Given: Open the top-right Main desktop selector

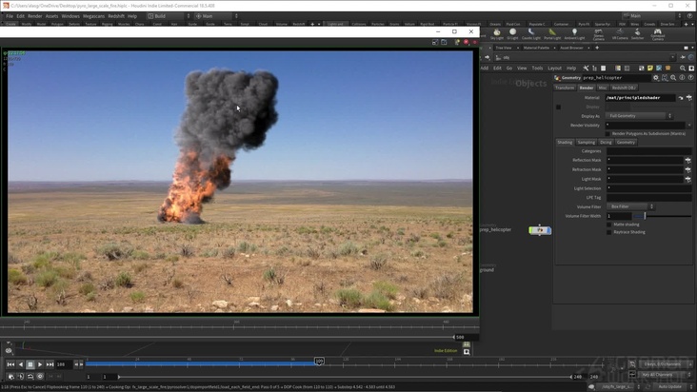Looking at the screenshot, I should pyautogui.click(x=651, y=16).
